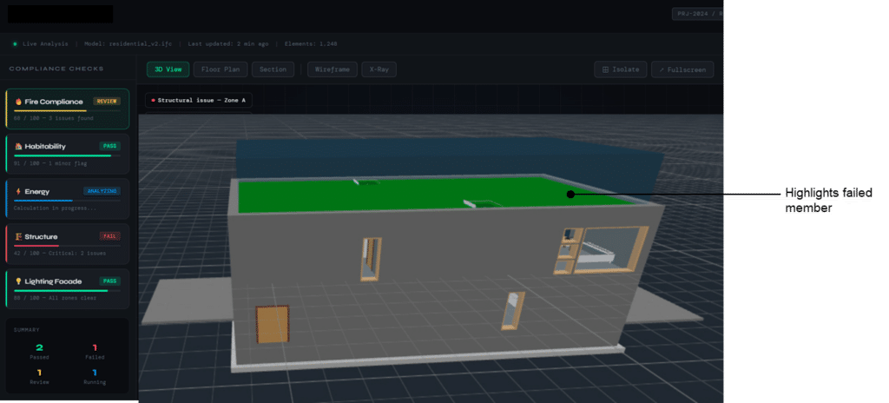Click the lightning bolt Energy icon
The image size is (889, 403).
coord(18,192)
